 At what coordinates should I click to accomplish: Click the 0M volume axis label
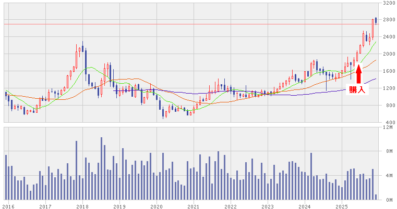[x=388, y=200]
